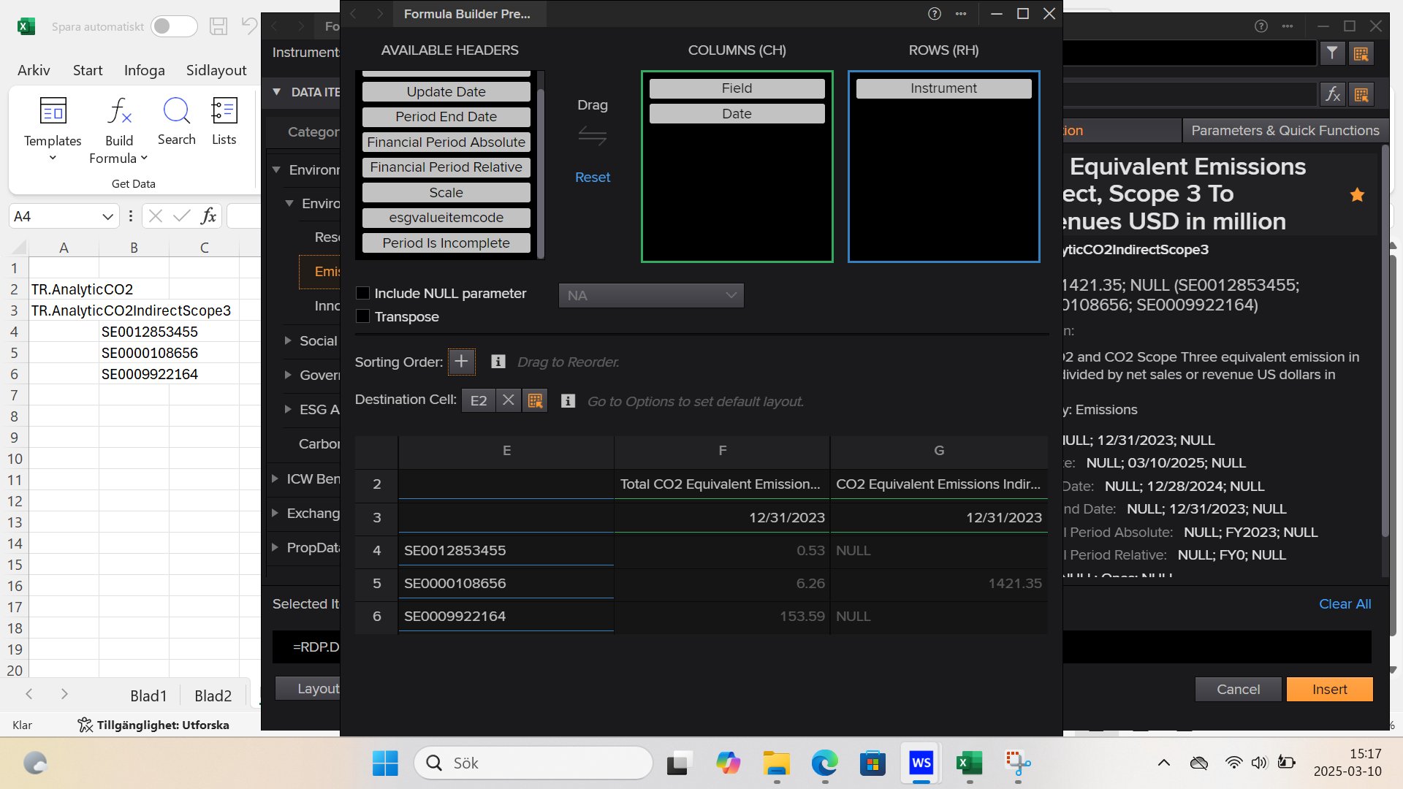The width and height of the screenshot is (1403, 789).
Task: Click the filter funnel icon
Action: tap(1332, 53)
